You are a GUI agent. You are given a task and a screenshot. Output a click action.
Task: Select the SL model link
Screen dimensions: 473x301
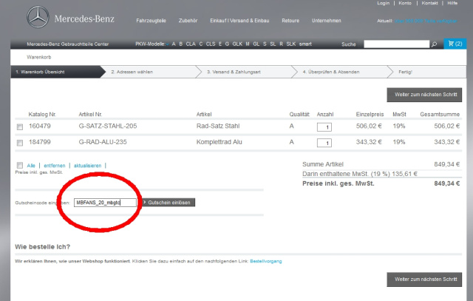(x=273, y=44)
